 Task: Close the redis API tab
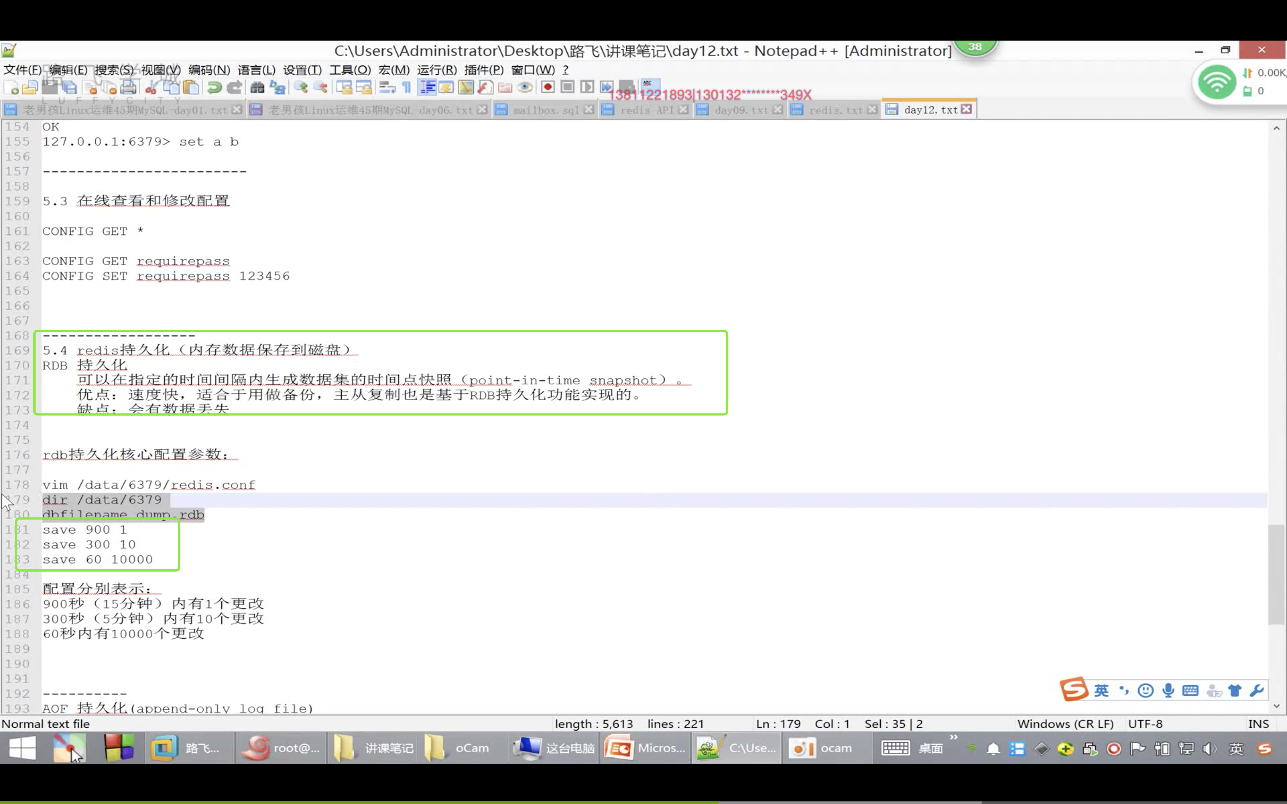click(x=683, y=109)
